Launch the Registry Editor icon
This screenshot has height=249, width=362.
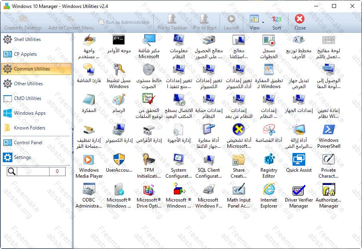[x=269, y=159]
